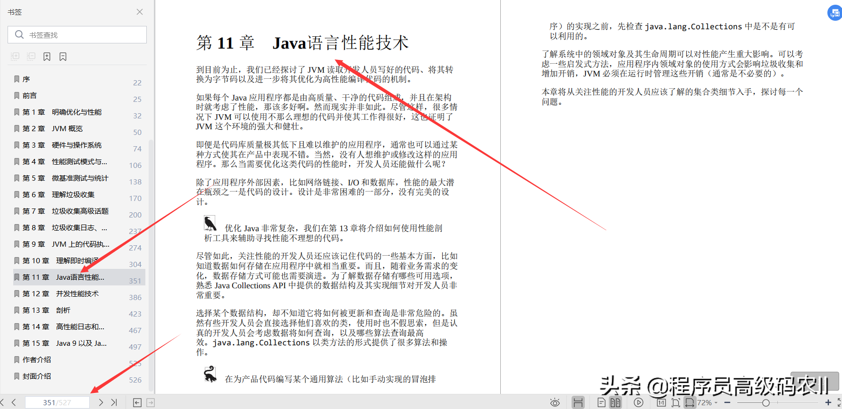The image size is (842, 409).
Task: Set zoom to actual size 1:1
Action: pyautogui.click(x=661, y=402)
